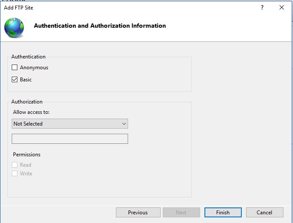Click the Authentication group label
This screenshot has width=293, height=223.
click(x=28, y=57)
